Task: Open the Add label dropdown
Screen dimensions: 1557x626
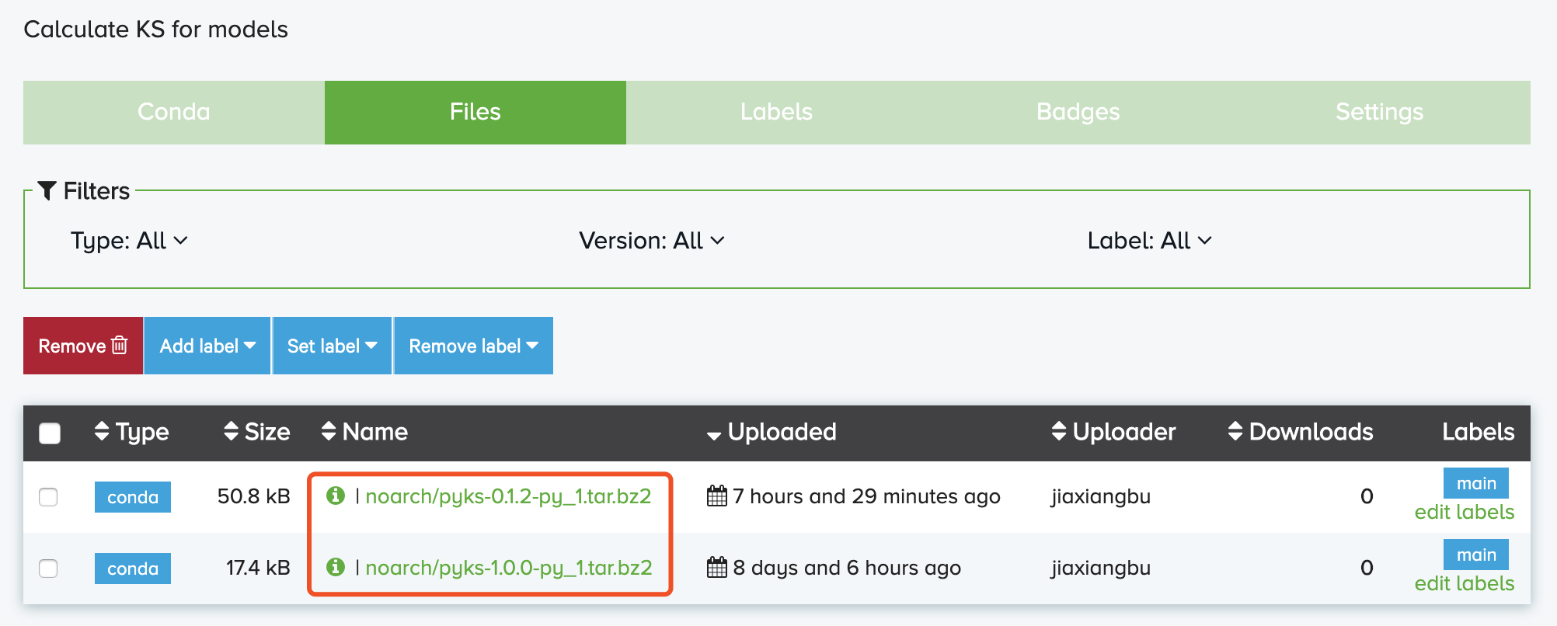Action: (207, 346)
